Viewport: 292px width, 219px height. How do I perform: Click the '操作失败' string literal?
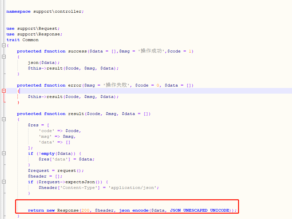(116, 85)
